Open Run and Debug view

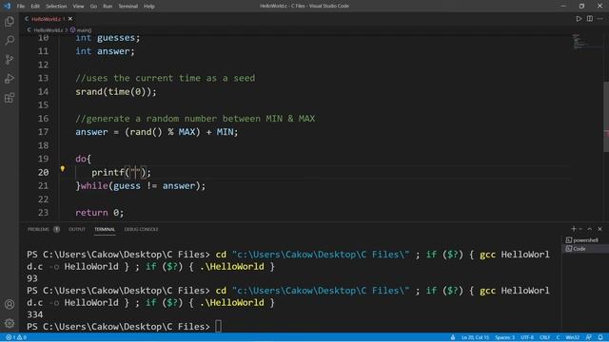coord(10,78)
